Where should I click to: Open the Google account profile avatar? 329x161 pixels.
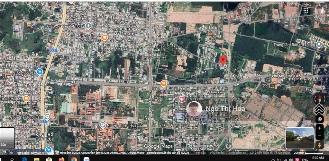click(319, 10)
